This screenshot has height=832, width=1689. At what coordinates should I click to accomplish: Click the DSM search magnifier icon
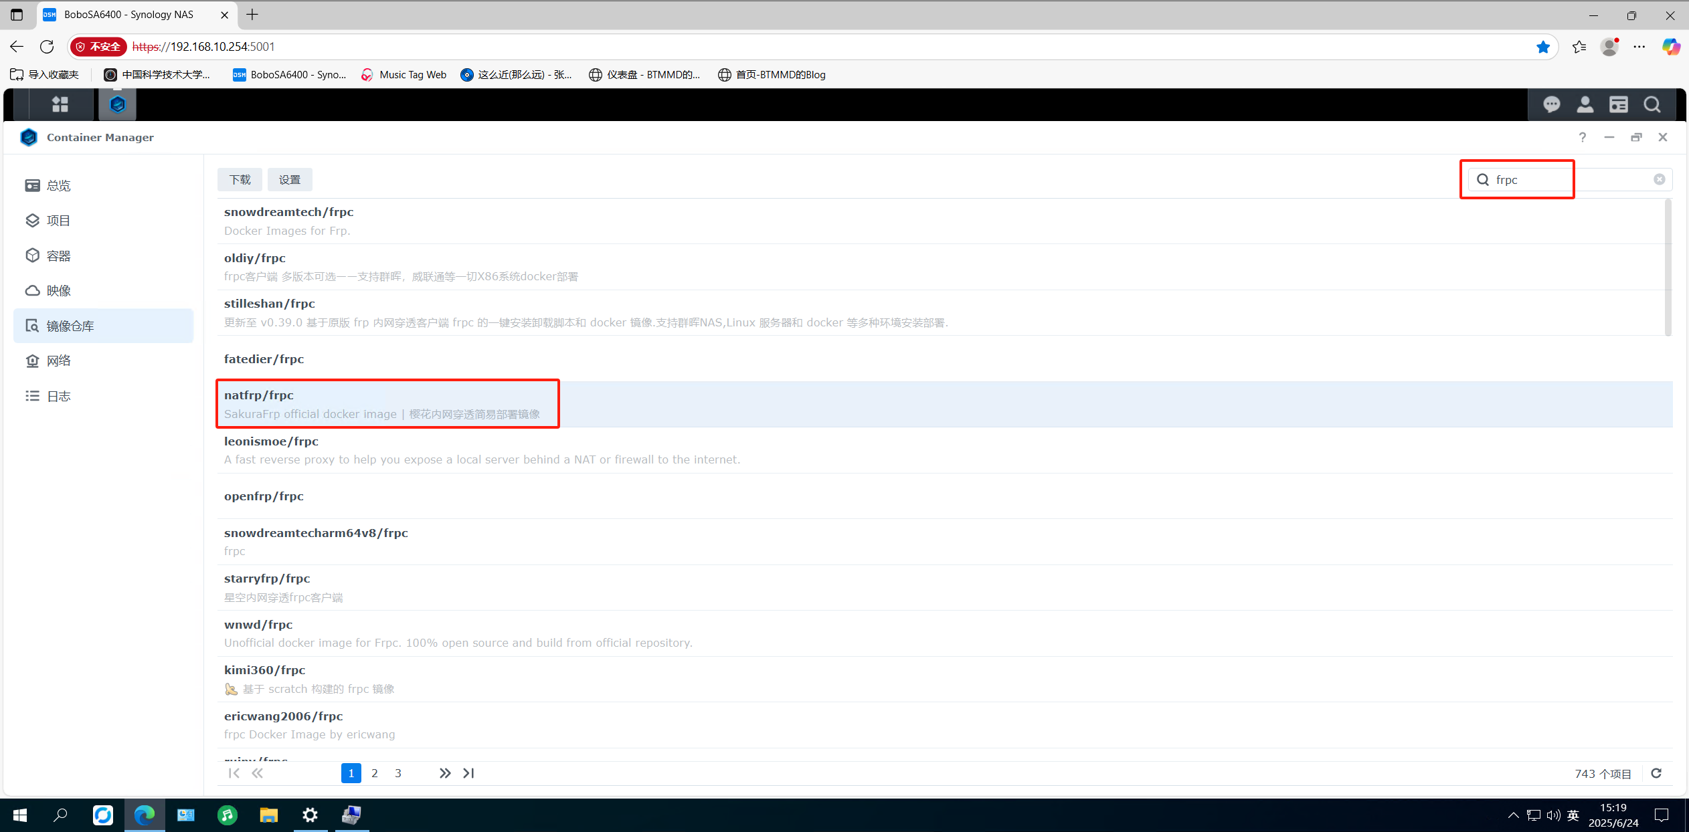(x=1652, y=104)
